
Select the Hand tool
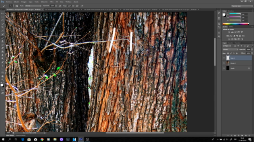(2, 76)
